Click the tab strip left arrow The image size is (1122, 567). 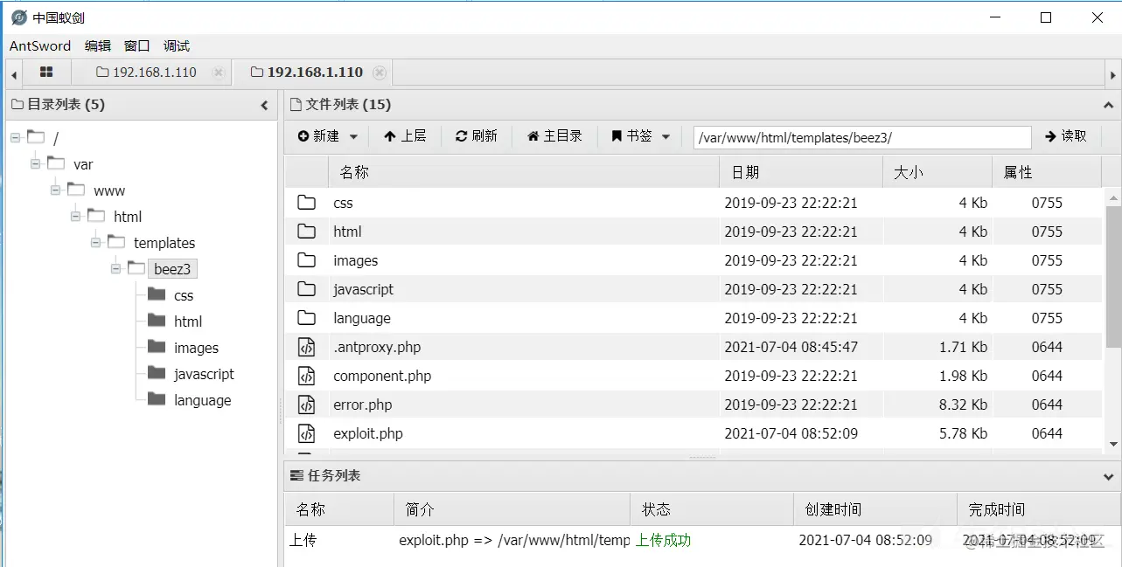point(14,74)
